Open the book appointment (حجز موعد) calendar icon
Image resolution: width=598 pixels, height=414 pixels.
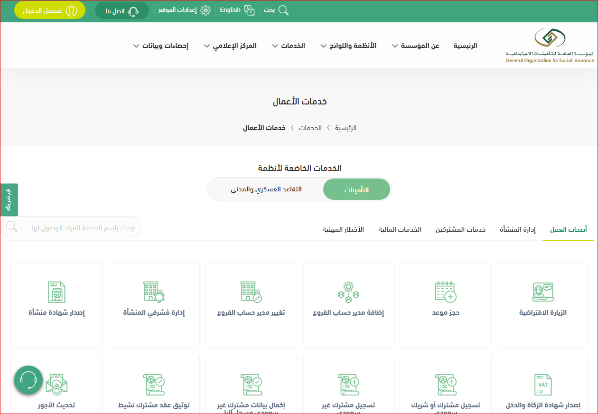(446, 292)
